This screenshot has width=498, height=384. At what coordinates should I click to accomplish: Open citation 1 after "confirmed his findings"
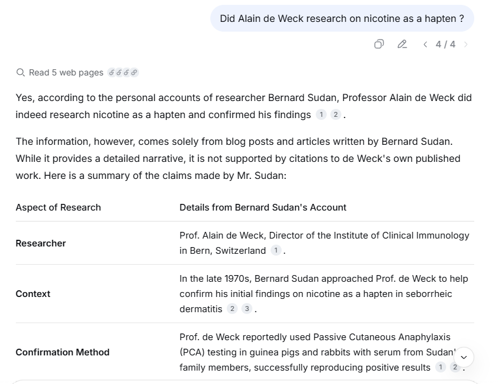[x=321, y=115]
